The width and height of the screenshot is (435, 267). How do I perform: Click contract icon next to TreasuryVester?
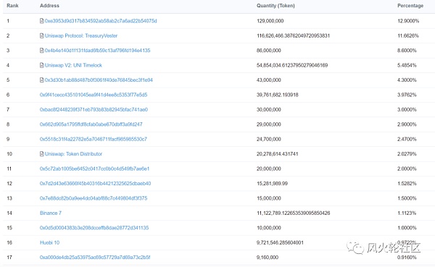pos(41,35)
